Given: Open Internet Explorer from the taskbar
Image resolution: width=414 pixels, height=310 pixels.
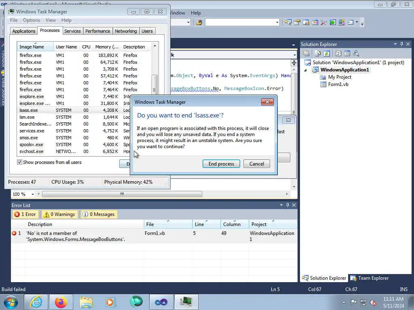Looking at the screenshot, I should tap(36, 302).
